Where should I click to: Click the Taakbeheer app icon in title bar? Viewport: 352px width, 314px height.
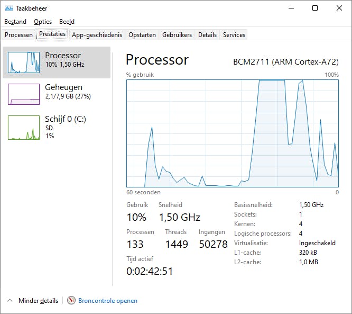8,8
